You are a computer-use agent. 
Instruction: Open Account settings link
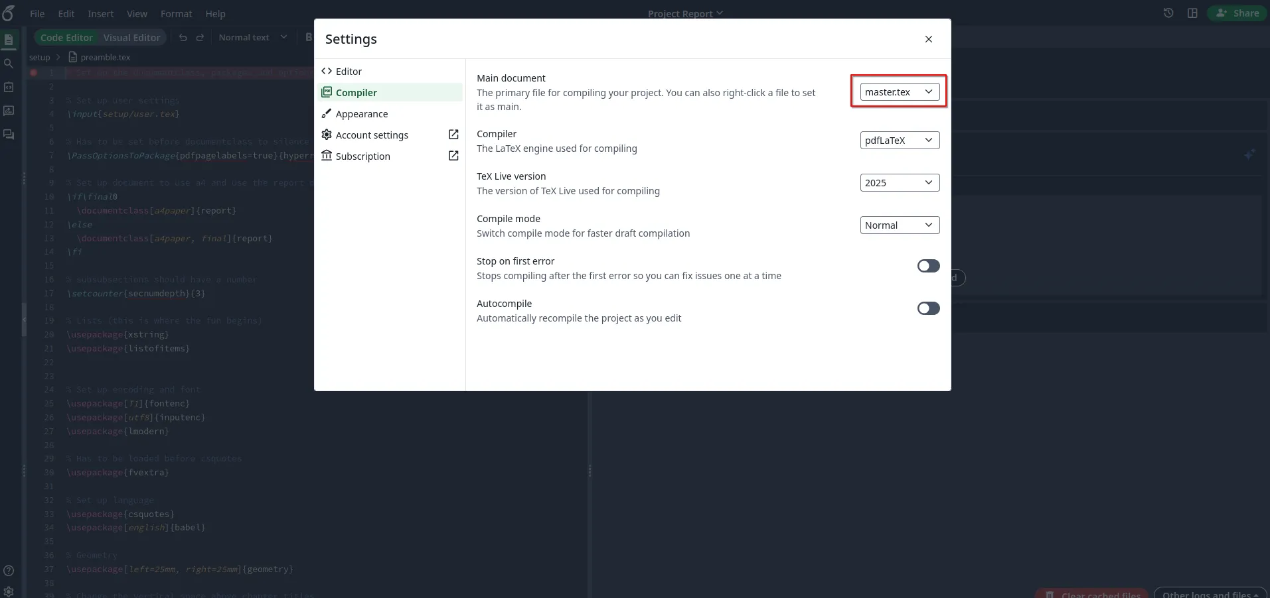[x=371, y=135]
